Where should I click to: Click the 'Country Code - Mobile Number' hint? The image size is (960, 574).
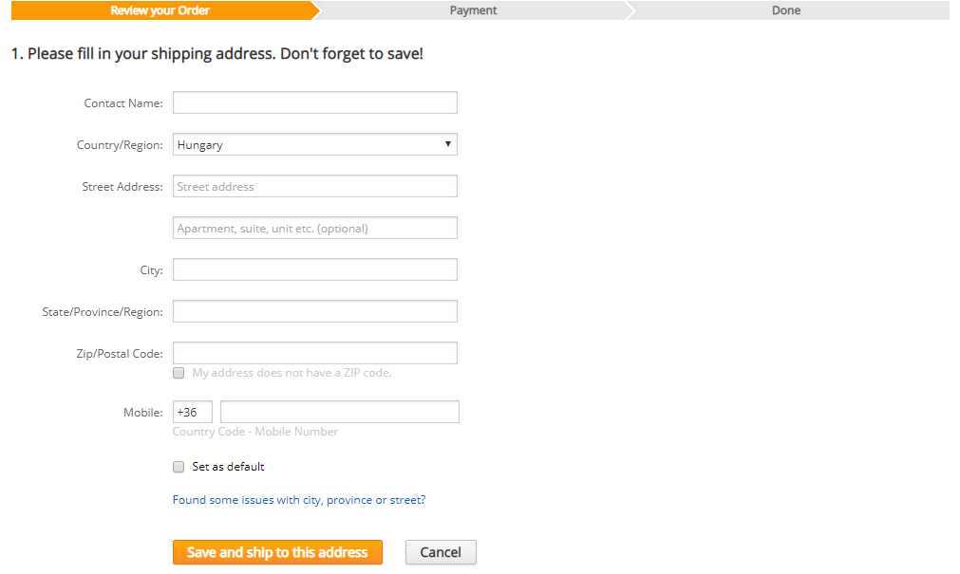point(254,432)
